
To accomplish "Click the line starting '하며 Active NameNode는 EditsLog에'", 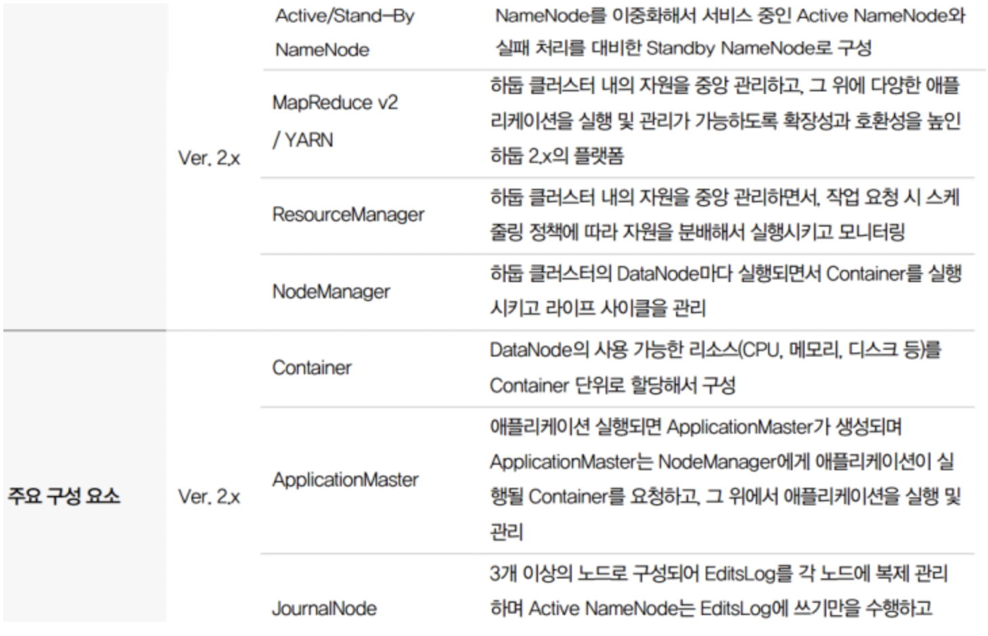I will click(x=711, y=608).
